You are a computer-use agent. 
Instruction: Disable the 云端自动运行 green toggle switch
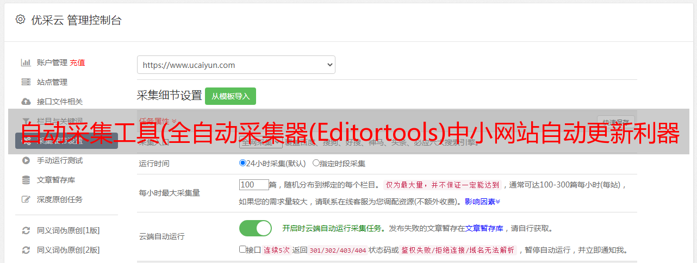255,228
